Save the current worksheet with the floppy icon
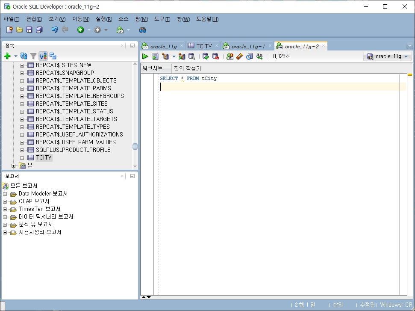Image resolution: width=415 pixels, height=311 pixels. pyautogui.click(x=29, y=30)
